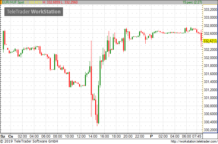Open the workstation.teletrader.com link

194,141
